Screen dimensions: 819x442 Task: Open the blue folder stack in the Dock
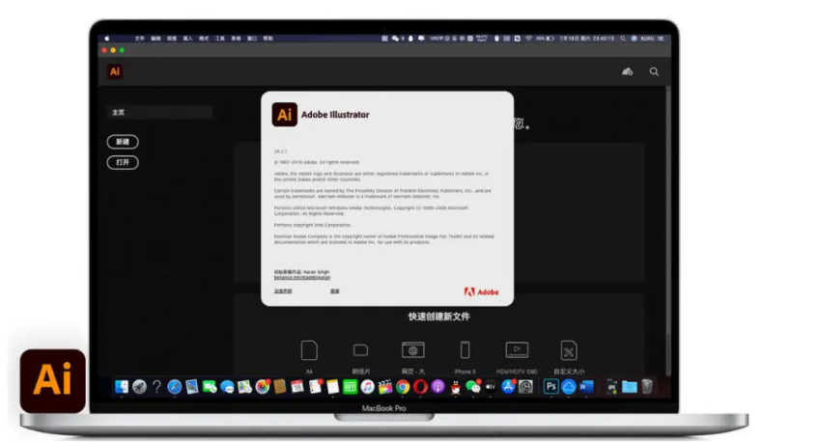tap(630, 387)
